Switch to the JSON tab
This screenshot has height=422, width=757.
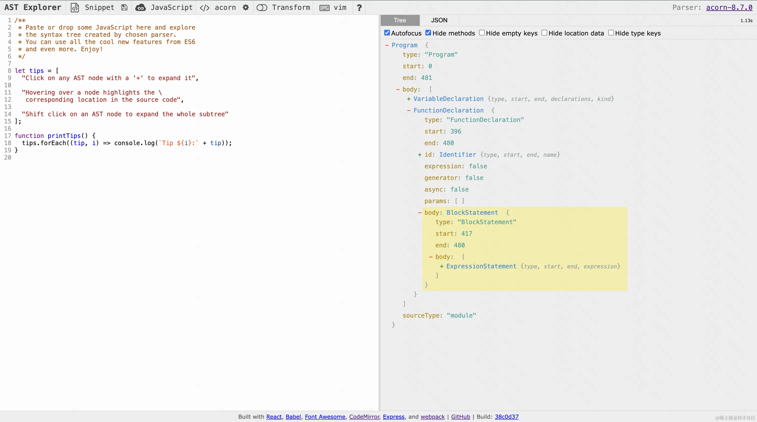[x=439, y=20]
